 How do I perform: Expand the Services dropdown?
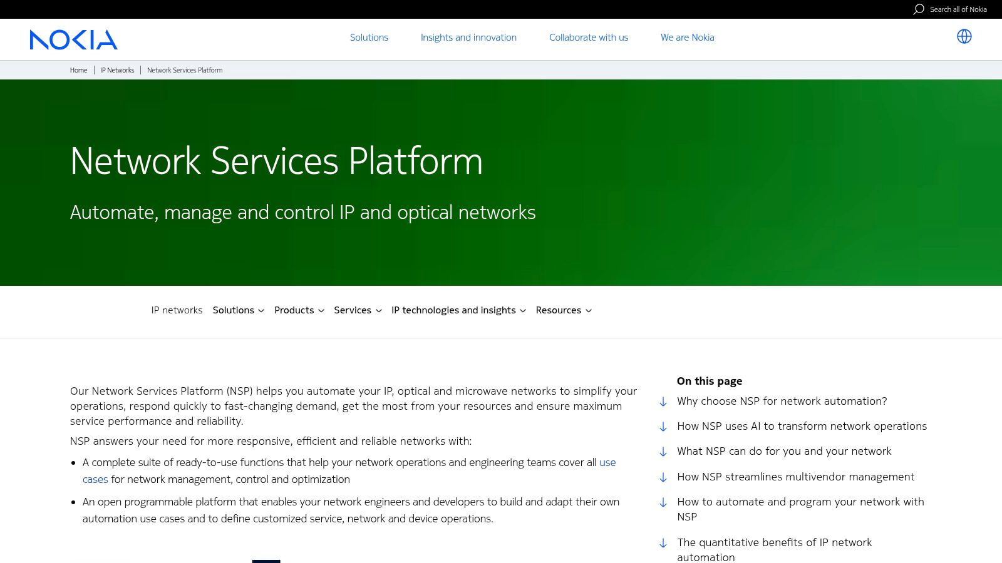[x=358, y=310]
